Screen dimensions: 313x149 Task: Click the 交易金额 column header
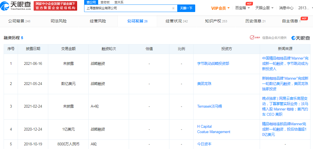68,49
